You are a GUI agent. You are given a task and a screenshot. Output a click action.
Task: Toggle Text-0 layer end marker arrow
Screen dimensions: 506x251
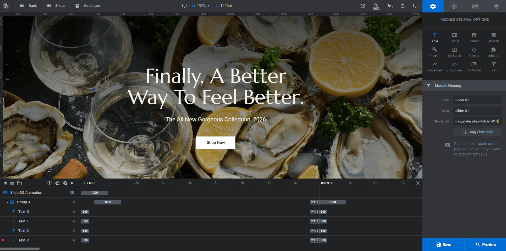tap(72, 212)
